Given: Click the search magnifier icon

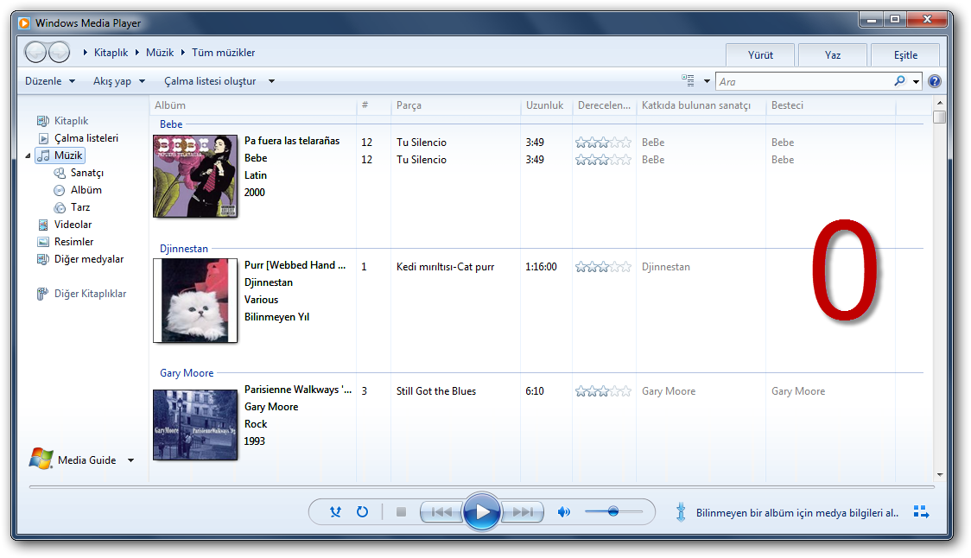Looking at the screenshot, I should pos(900,80).
